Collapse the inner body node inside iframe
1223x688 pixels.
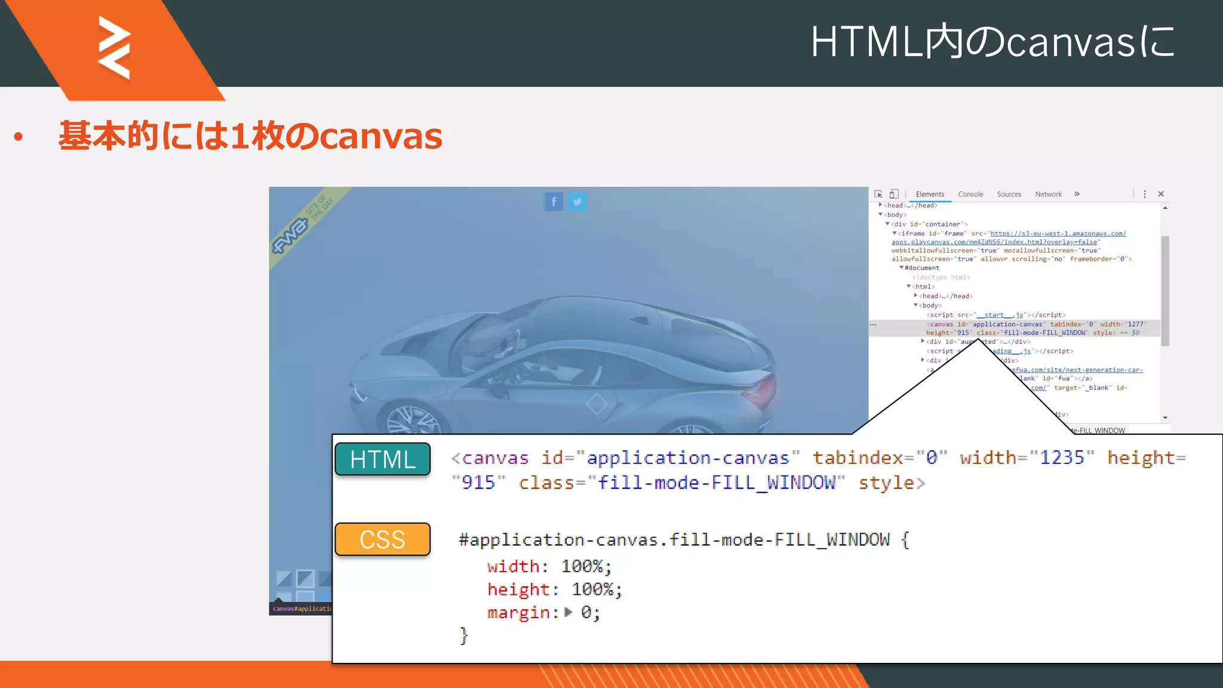click(916, 305)
